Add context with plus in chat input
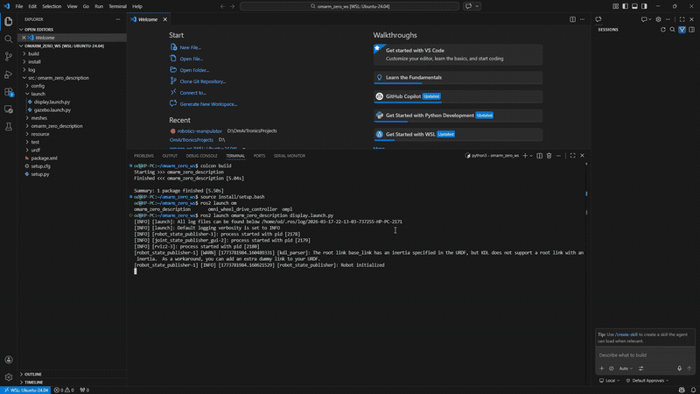 click(x=601, y=369)
